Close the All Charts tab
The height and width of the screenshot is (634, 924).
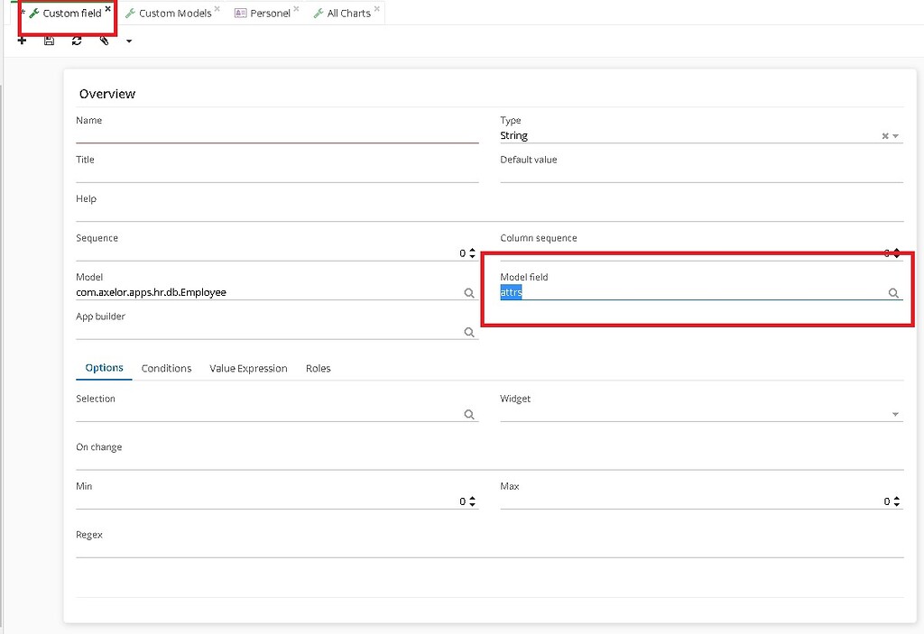(377, 9)
